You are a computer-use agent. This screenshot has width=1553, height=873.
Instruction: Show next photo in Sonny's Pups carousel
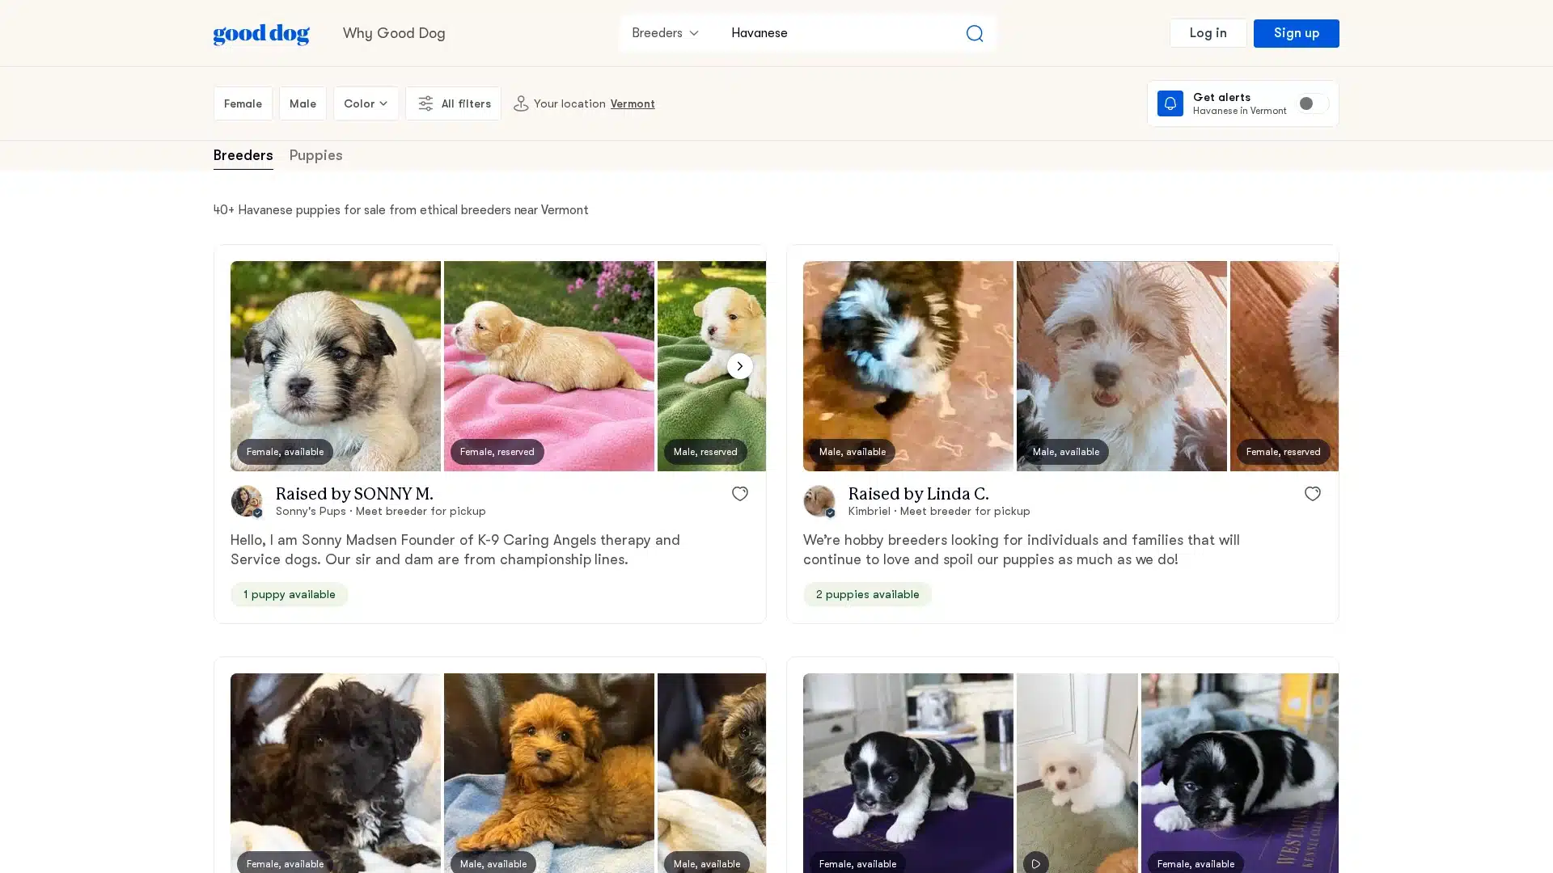click(x=739, y=366)
